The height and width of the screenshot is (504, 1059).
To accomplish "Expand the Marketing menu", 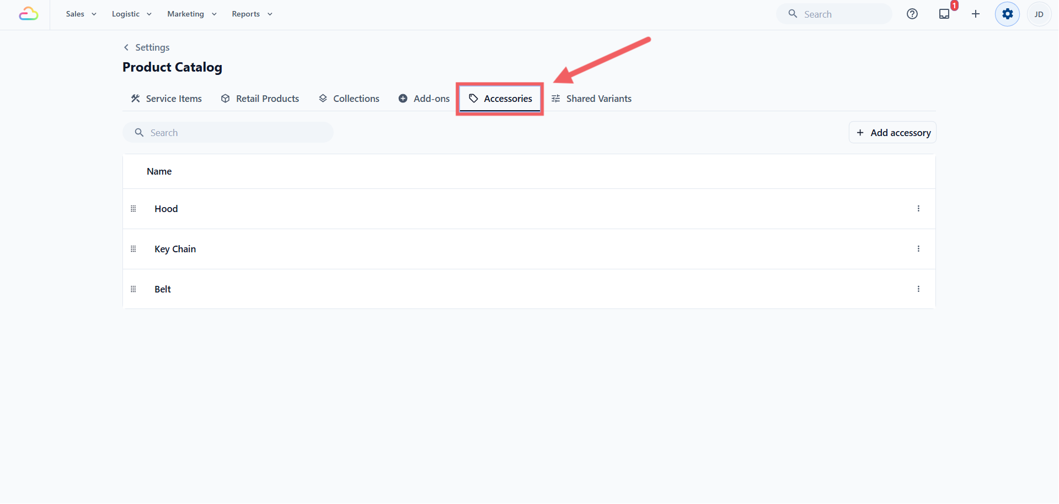I will 192,14.
